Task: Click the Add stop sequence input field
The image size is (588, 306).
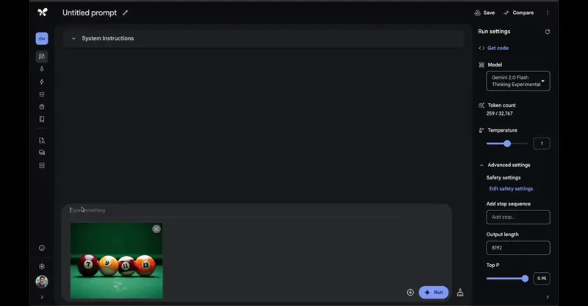Action: click(x=518, y=218)
